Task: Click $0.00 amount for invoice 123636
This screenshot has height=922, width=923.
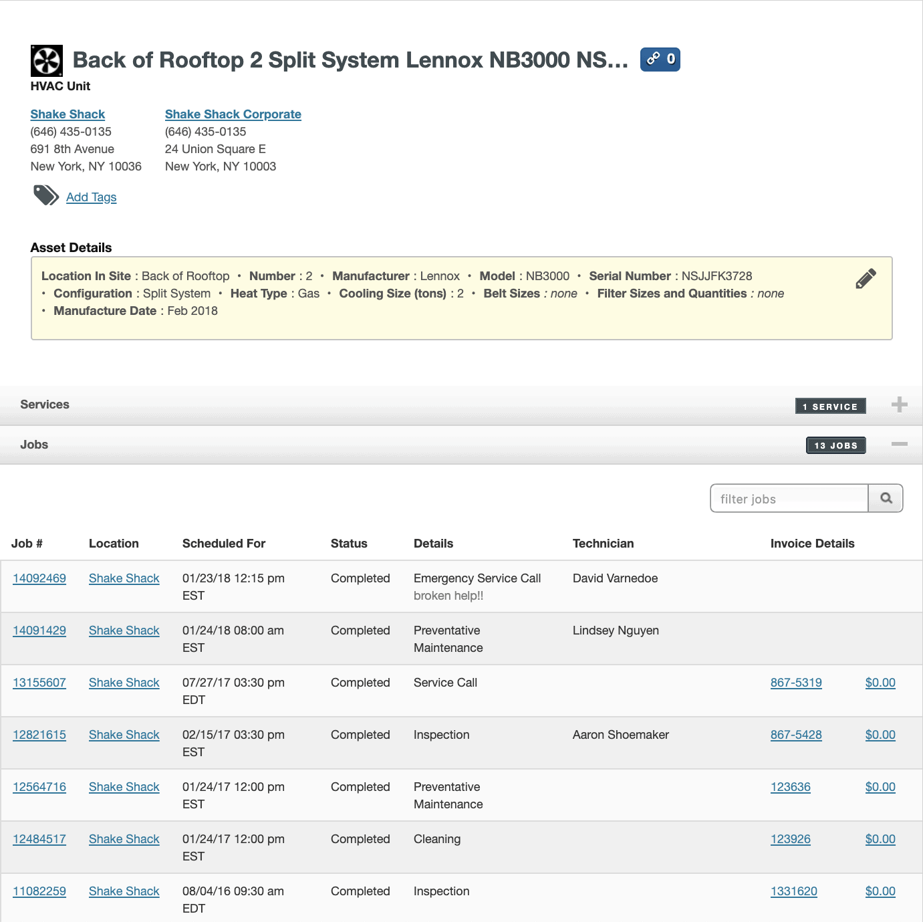Action: (880, 787)
